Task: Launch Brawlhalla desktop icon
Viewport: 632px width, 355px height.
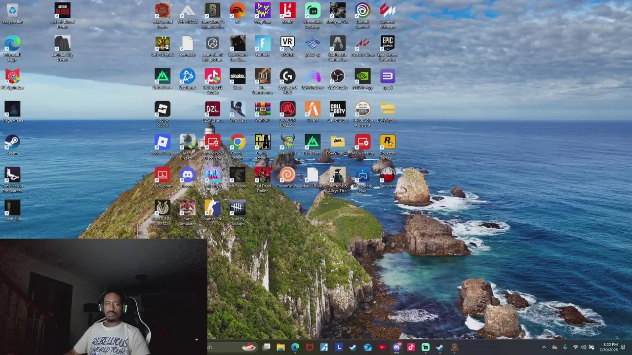Action: [287, 145]
